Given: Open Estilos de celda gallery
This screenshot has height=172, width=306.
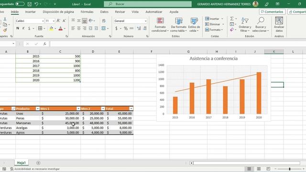Looking at the screenshot, I should 194,25.
